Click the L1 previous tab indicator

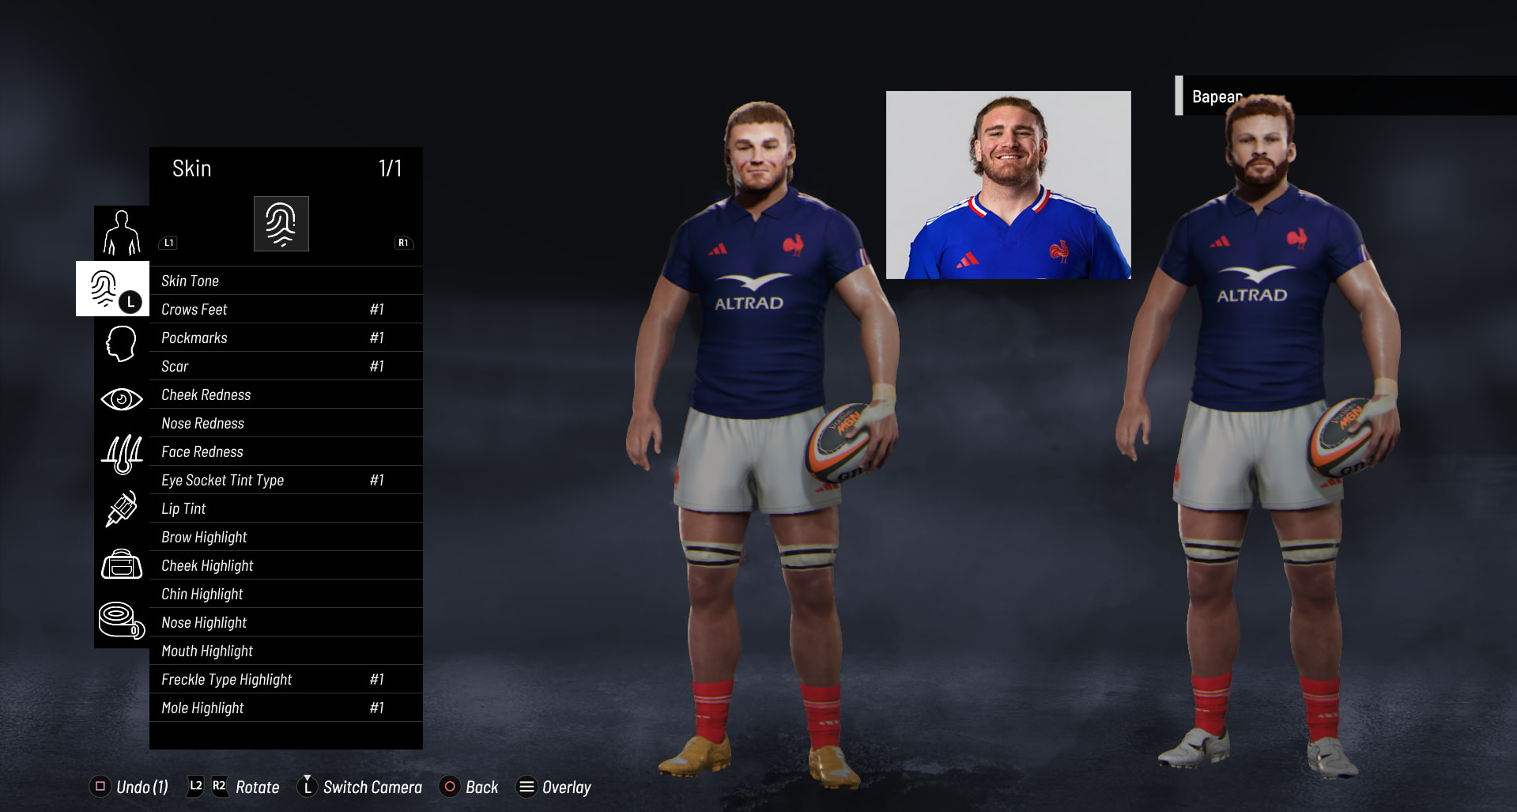point(168,243)
